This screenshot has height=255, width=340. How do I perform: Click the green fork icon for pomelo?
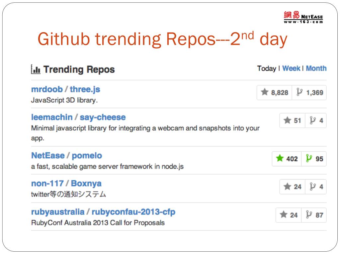(309, 159)
